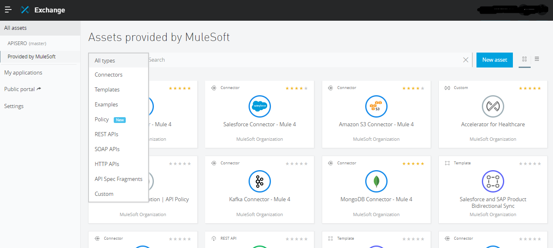Screen dimensions: 553x248
Task: Open Accelerator for Healthcare logo
Action: tap(493, 106)
